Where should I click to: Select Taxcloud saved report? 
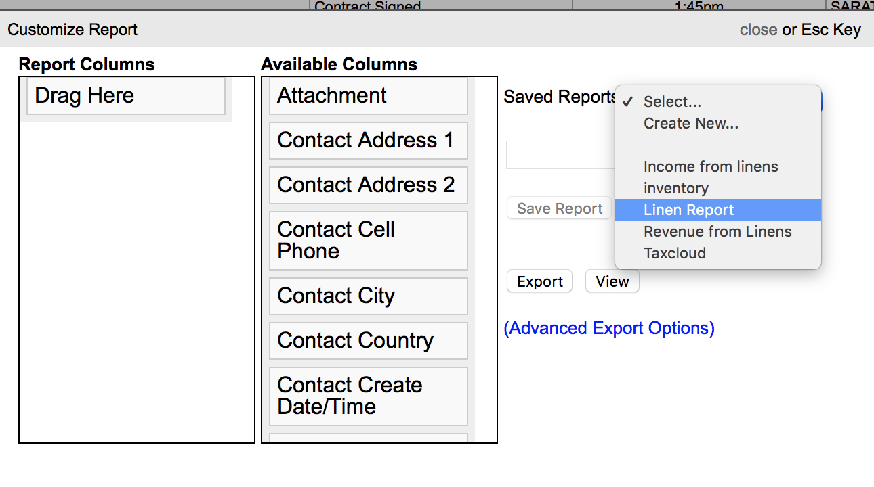(674, 253)
